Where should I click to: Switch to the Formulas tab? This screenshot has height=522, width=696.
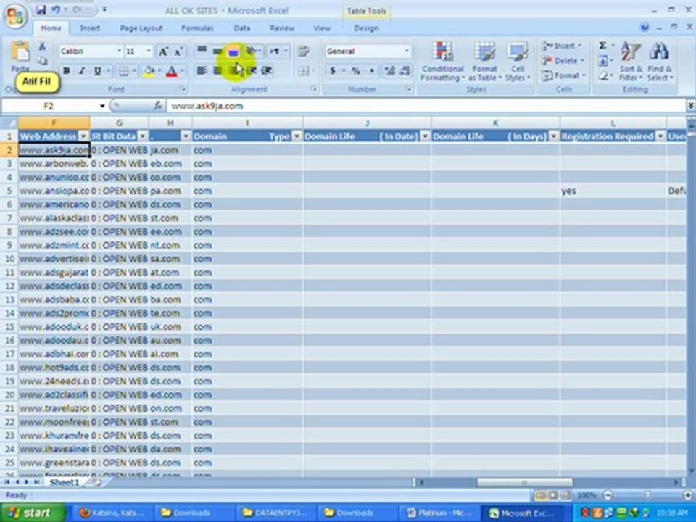(x=197, y=28)
